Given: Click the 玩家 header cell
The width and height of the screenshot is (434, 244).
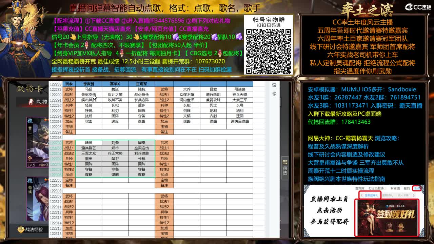Looking at the screenshot, I should [69, 84].
